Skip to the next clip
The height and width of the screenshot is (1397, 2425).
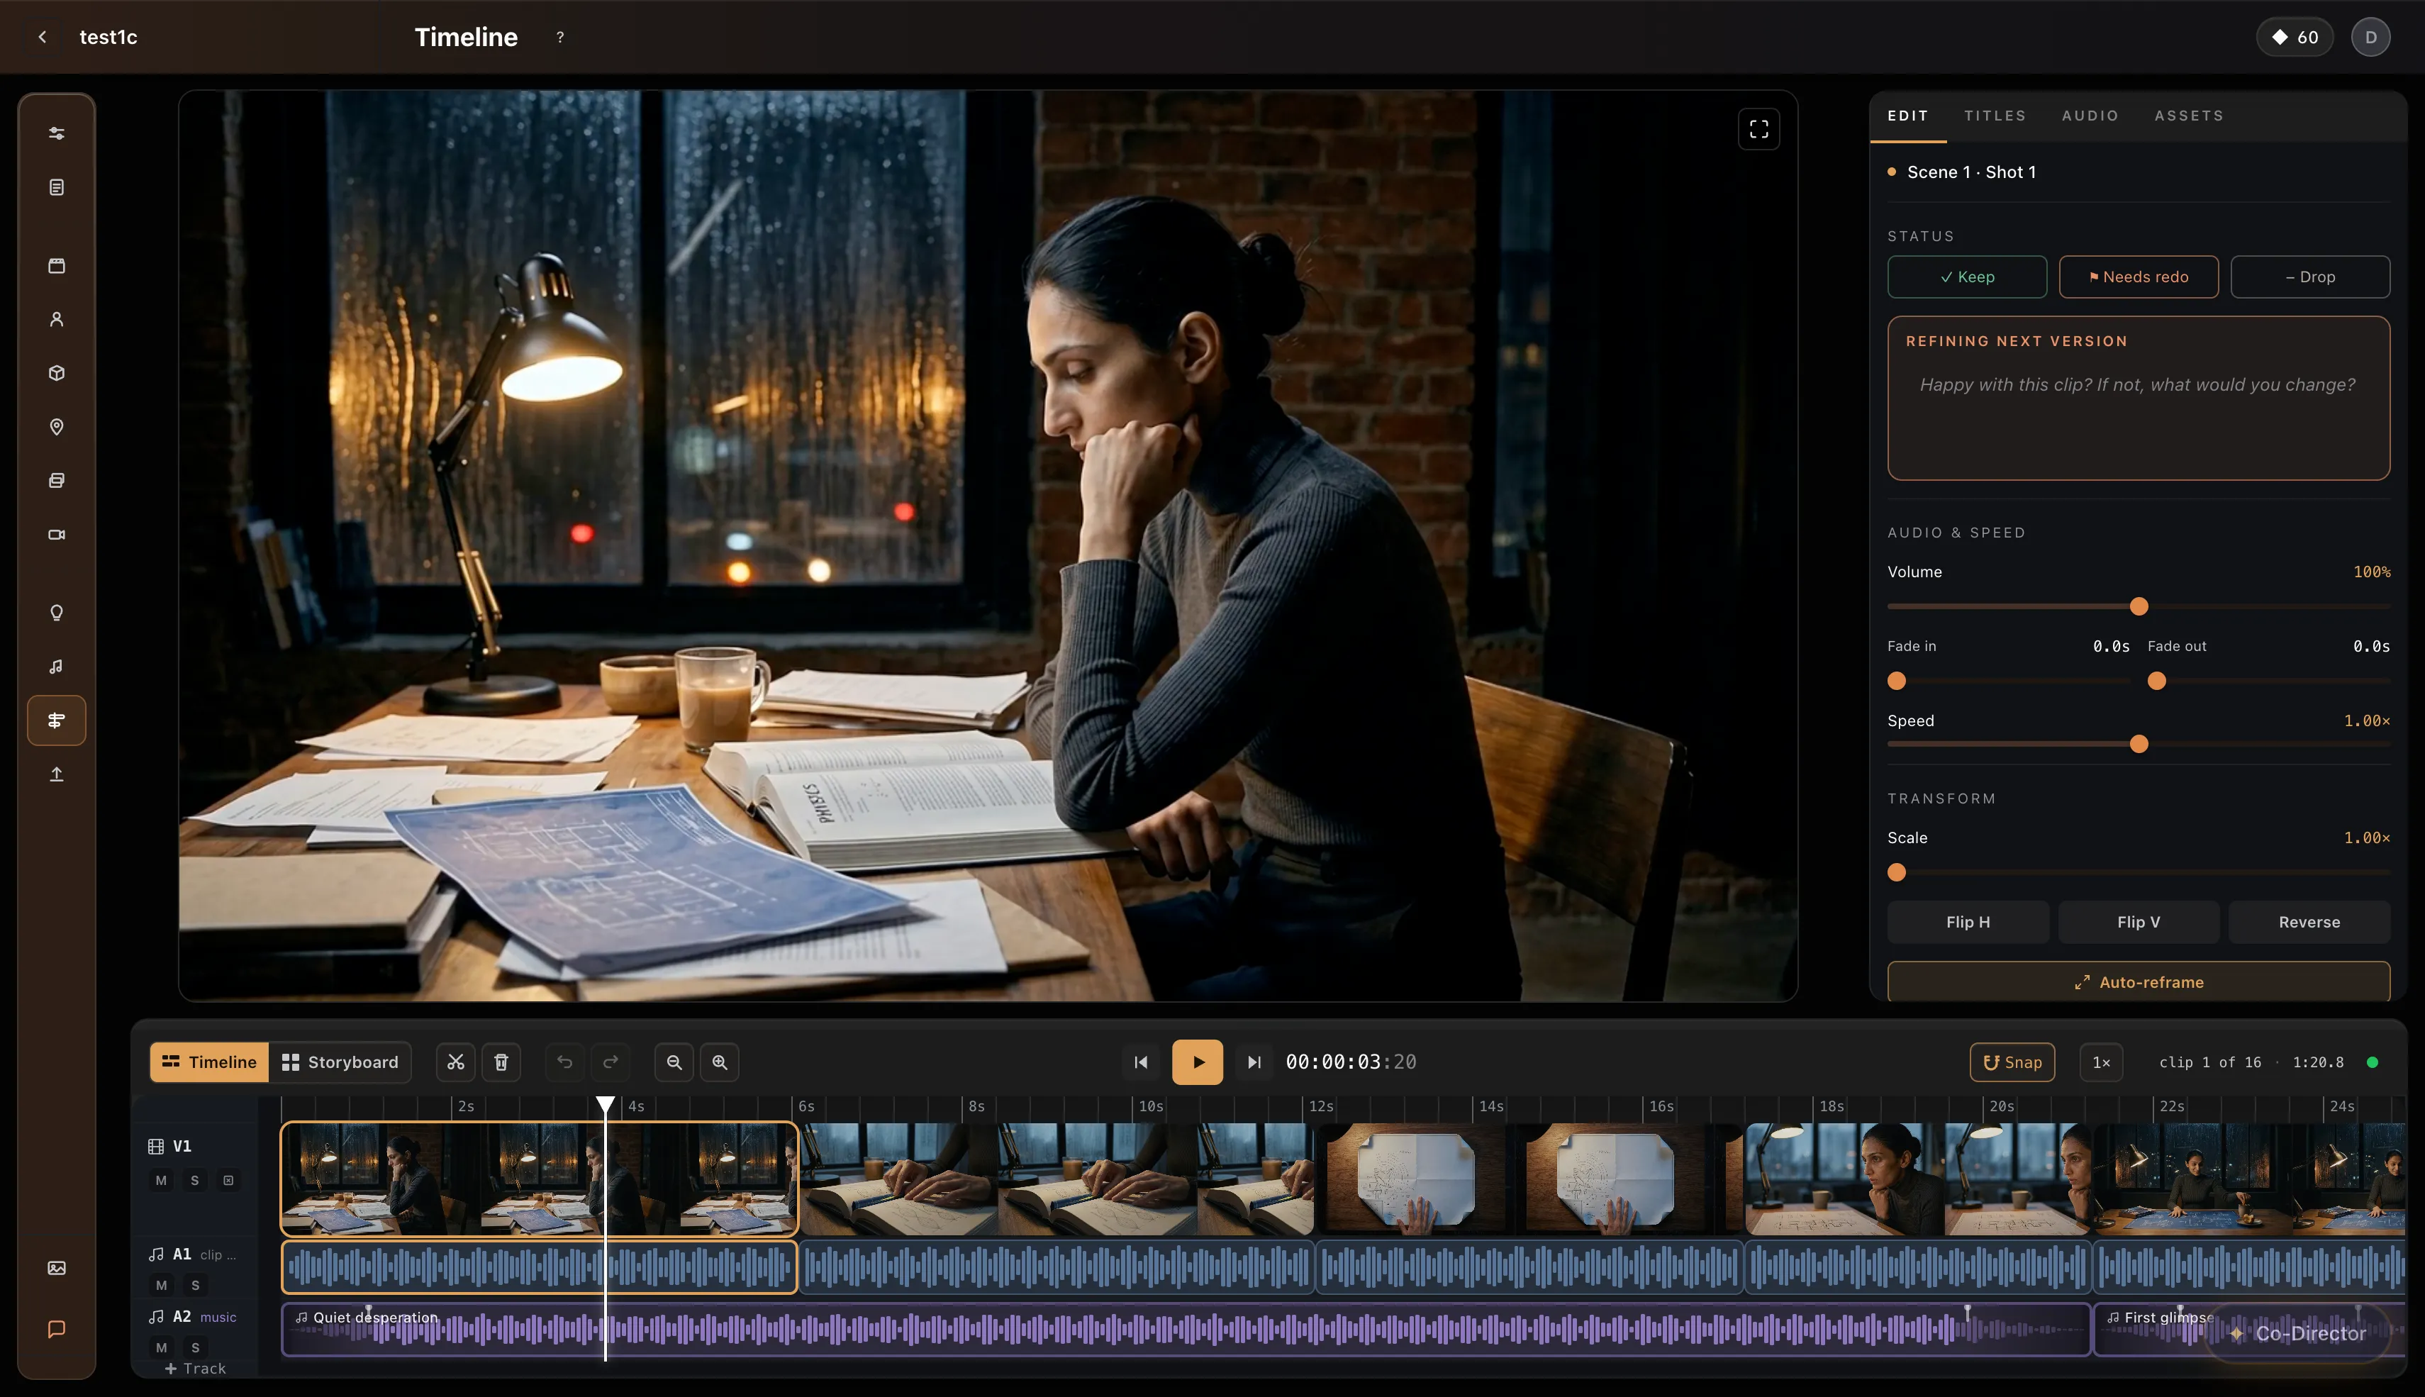(1254, 1062)
